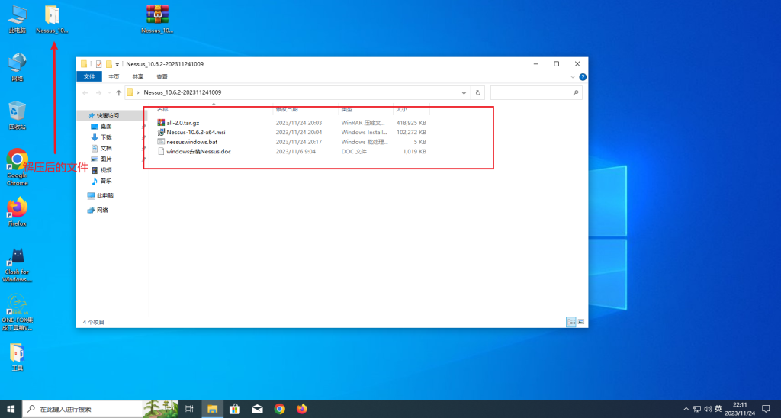This screenshot has width=781, height=418.
Task: Click the 回收站 recycle bin icon
Action: click(18, 112)
